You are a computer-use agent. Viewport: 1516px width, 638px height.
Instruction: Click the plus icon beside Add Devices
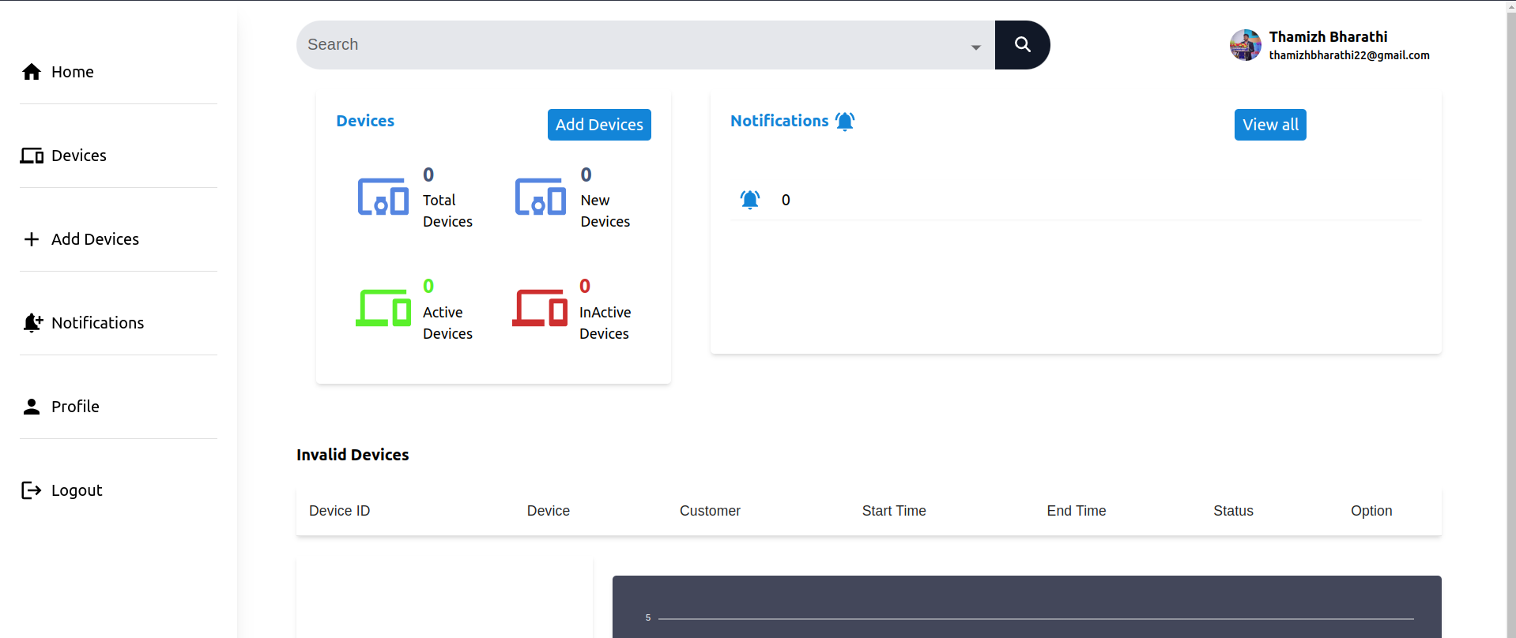(32, 239)
